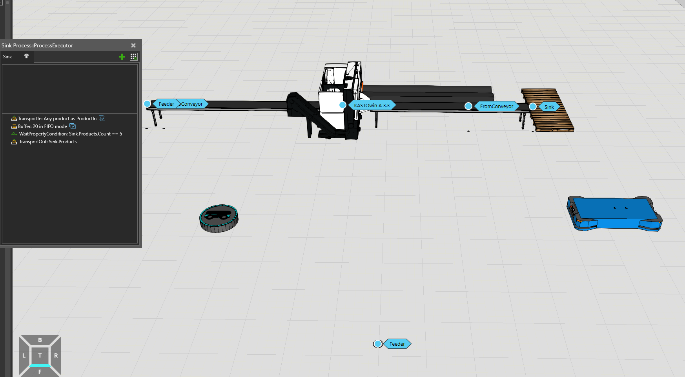The height and width of the screenshot is (377, 685).
Task: Click the FromConveyor process node label
Action: click(x=496, y=106)
